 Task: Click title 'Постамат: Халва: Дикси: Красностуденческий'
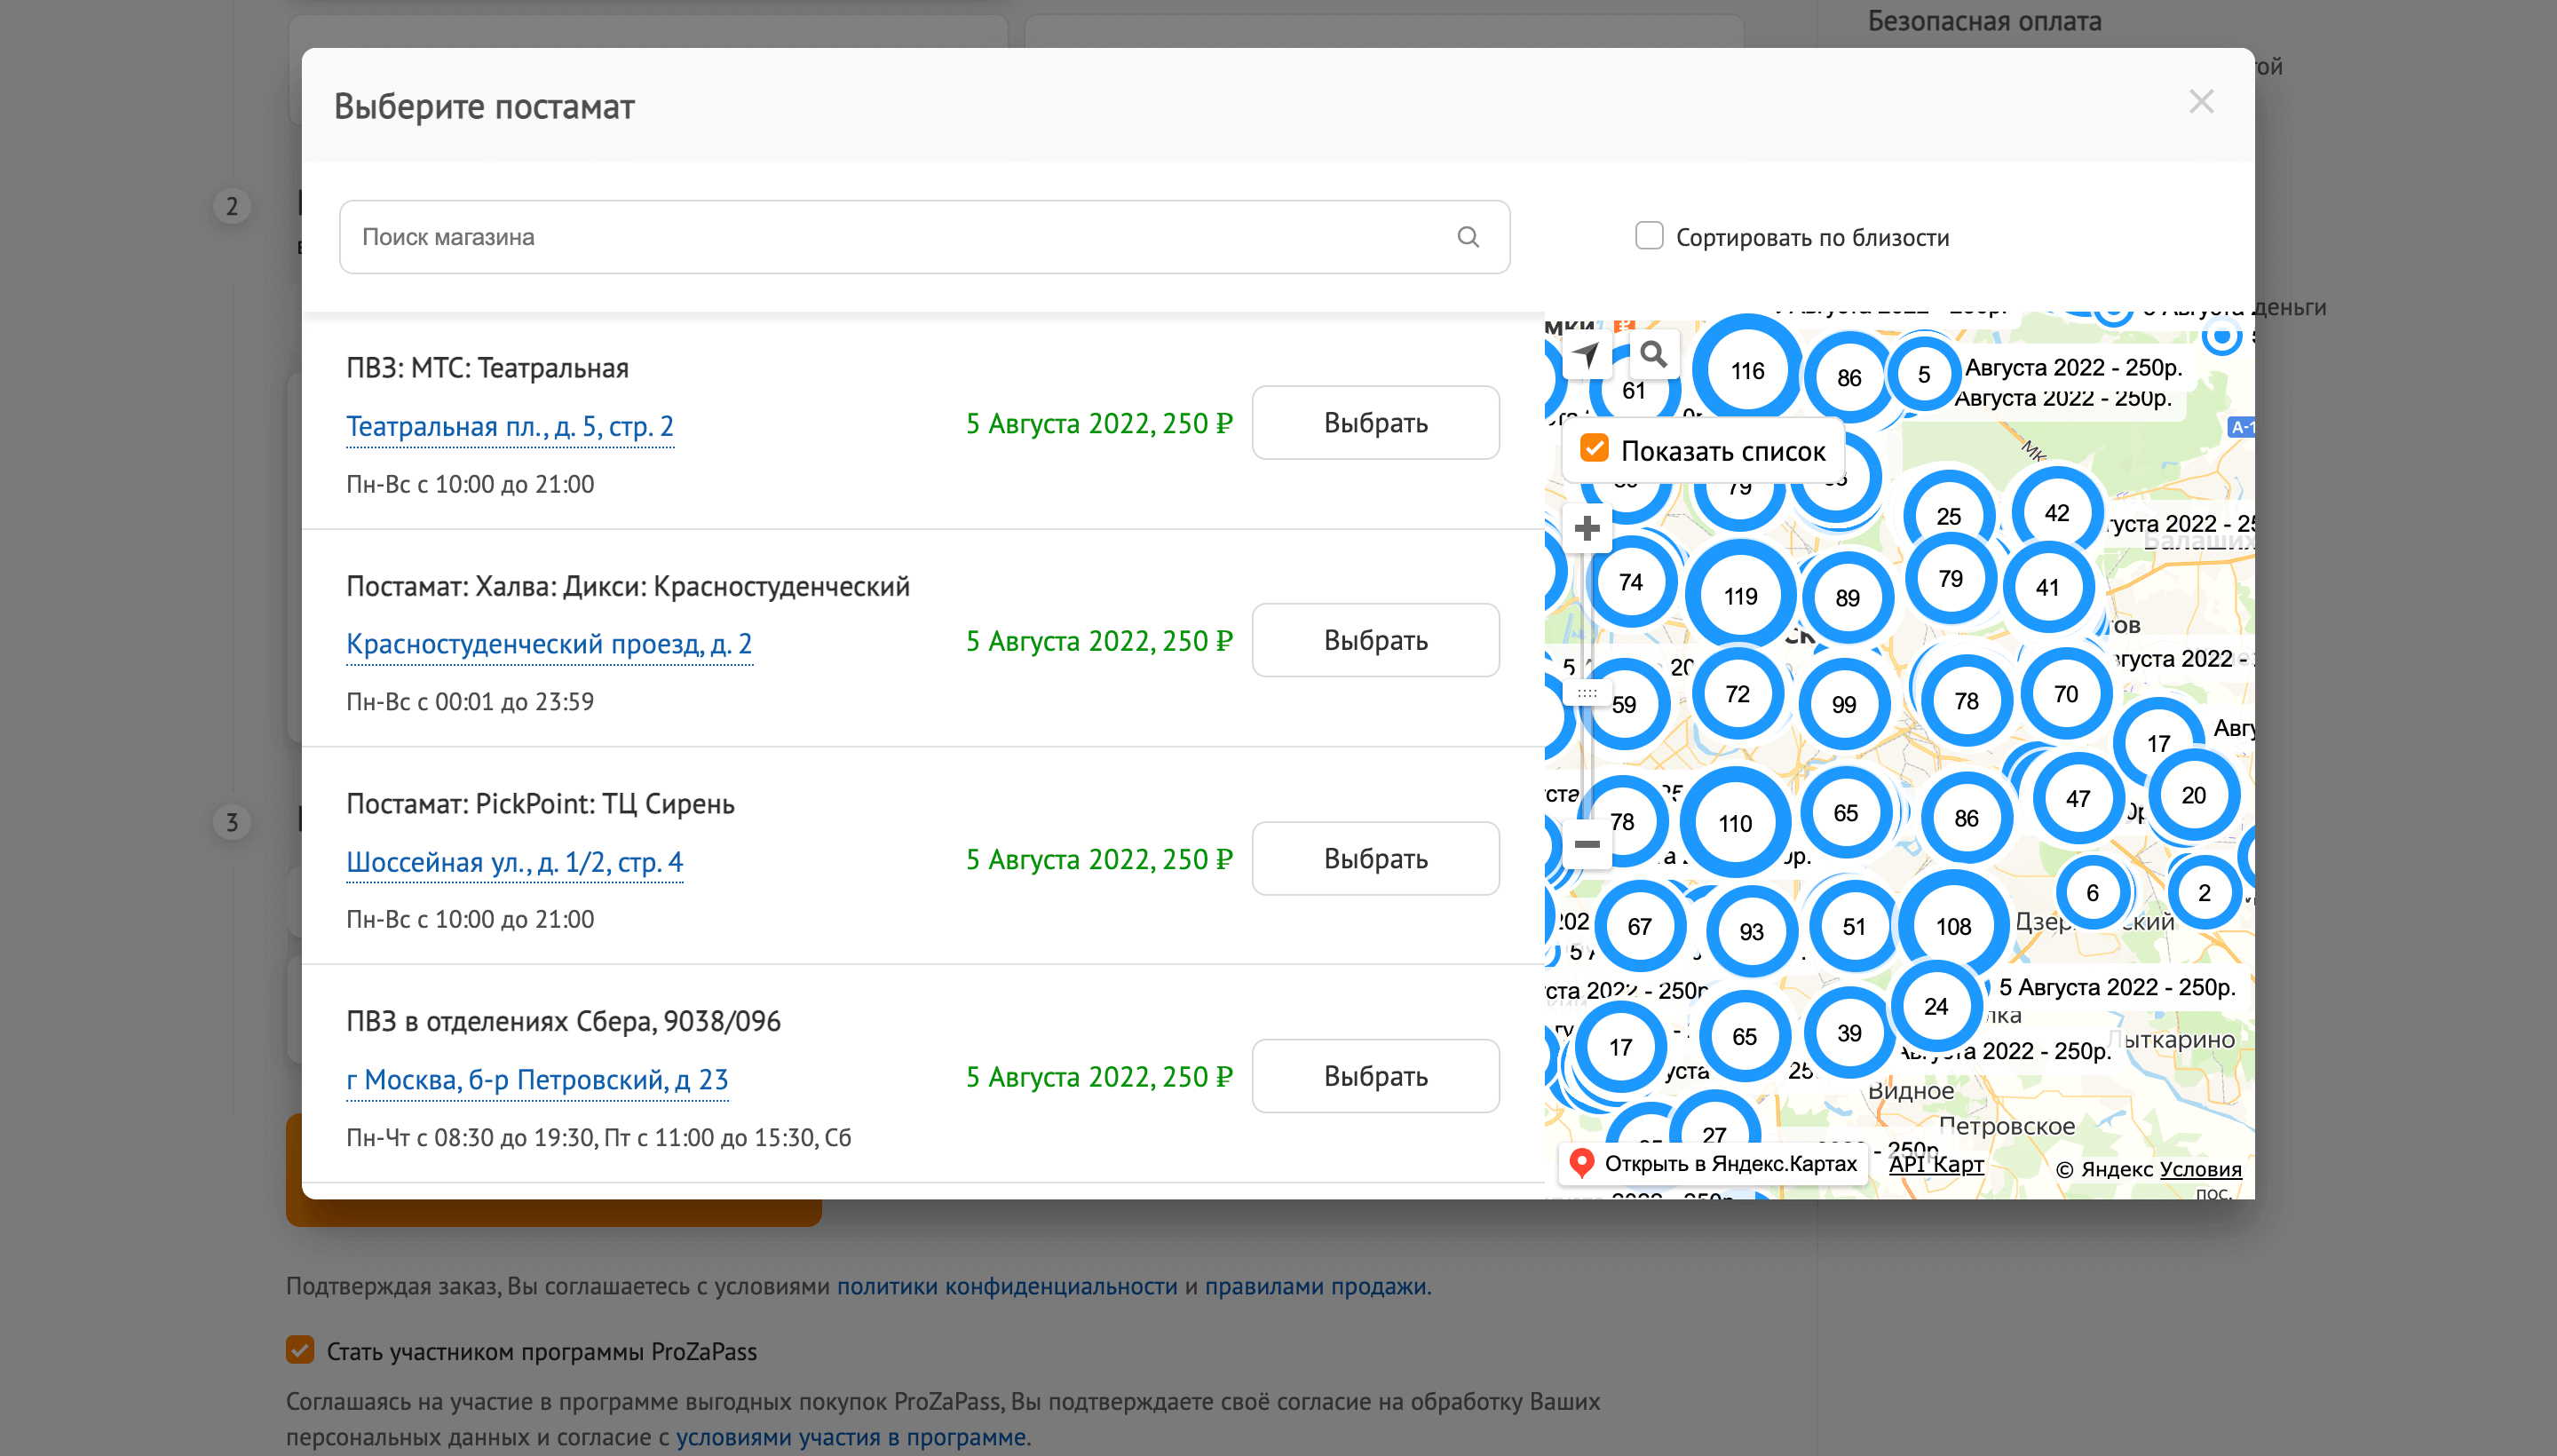pos(628,586)
